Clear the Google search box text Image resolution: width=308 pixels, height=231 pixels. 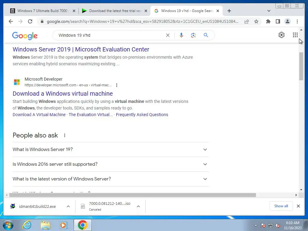tap(168, 35)
